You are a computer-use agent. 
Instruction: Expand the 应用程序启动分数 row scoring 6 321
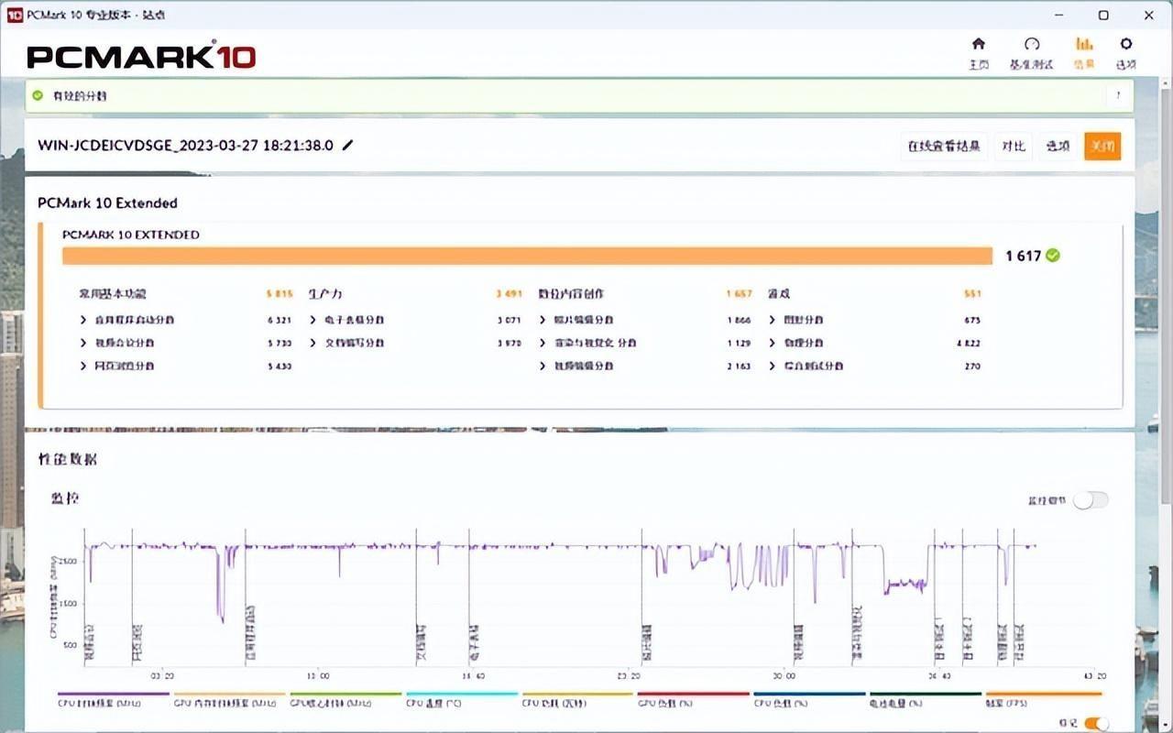[x=187, y=320]
